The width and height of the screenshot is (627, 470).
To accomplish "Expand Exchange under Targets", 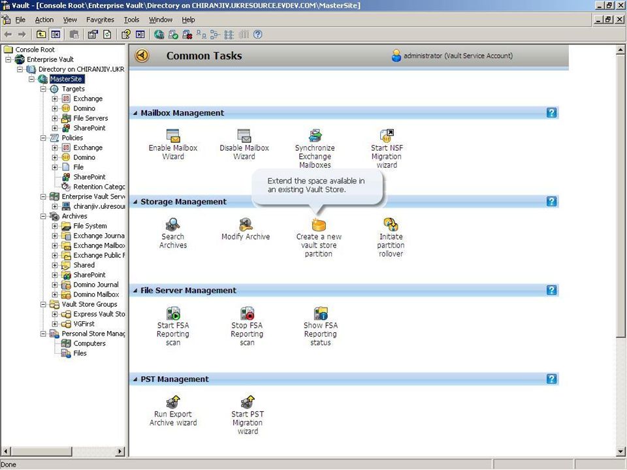I will [55, 99].
